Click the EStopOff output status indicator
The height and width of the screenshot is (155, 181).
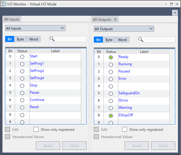point(111,115)
